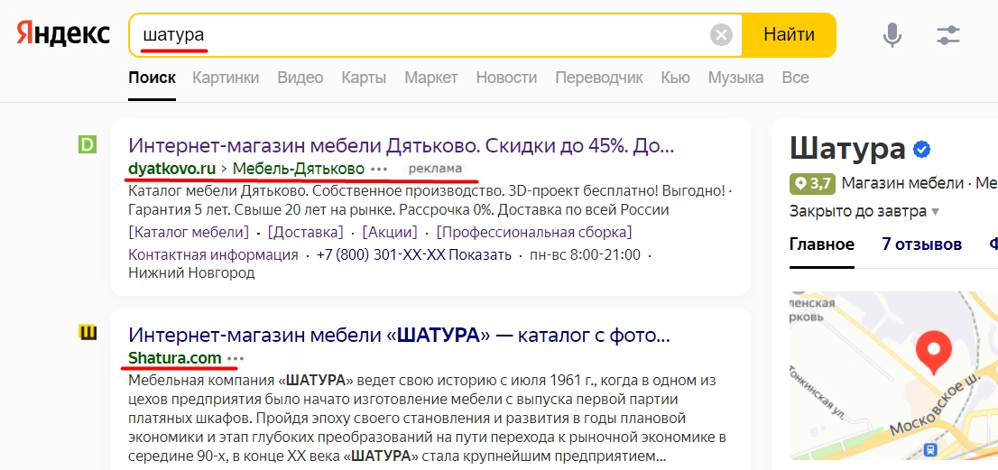Open Интернет-магазин мебели Дятьково ad title

point(401,145)
